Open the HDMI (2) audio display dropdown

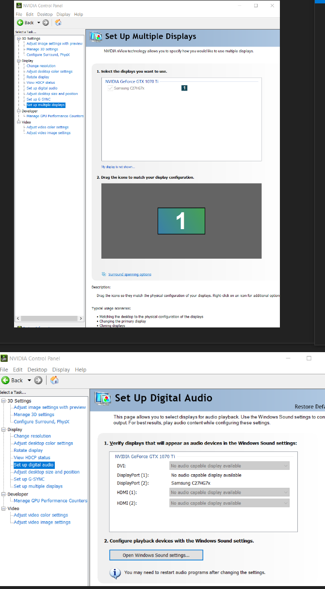pyautogui.click(x=229, y=503)
